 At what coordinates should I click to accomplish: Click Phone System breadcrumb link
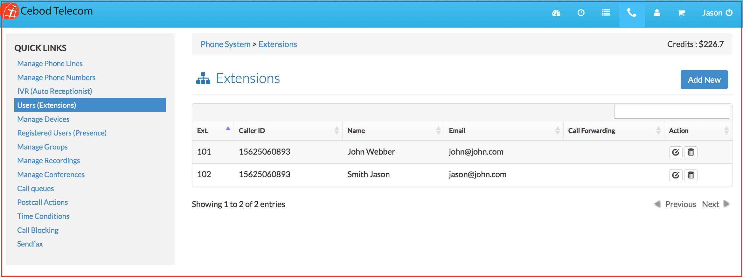[x=226, y=44]
